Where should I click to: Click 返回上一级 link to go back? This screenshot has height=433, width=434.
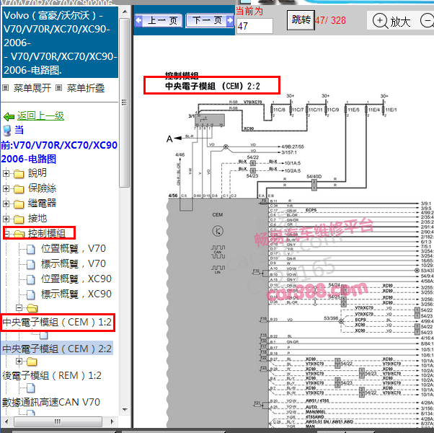pyautogui.click(x=40, y=115)
